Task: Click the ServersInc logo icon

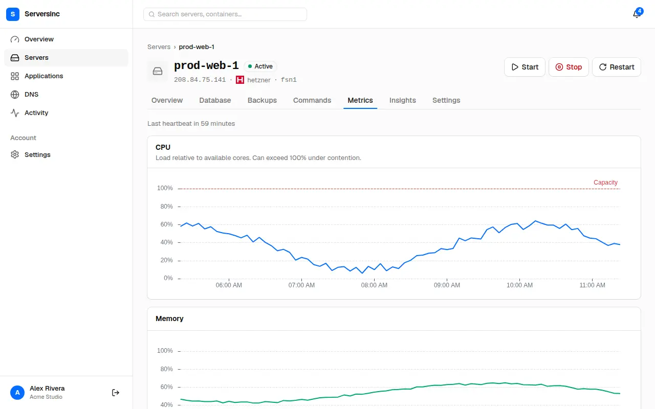Action: [x=13, y=14]
